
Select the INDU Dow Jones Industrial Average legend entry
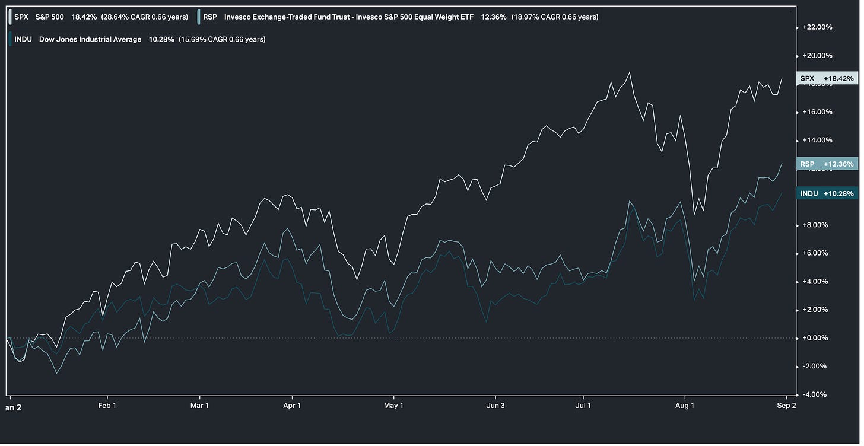[137, 39]
